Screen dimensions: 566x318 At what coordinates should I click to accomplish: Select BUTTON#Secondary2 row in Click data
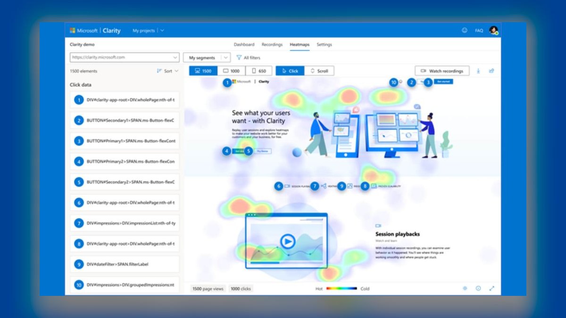125,182
